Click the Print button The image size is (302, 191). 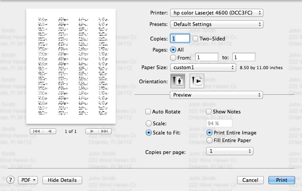point(282,180)
